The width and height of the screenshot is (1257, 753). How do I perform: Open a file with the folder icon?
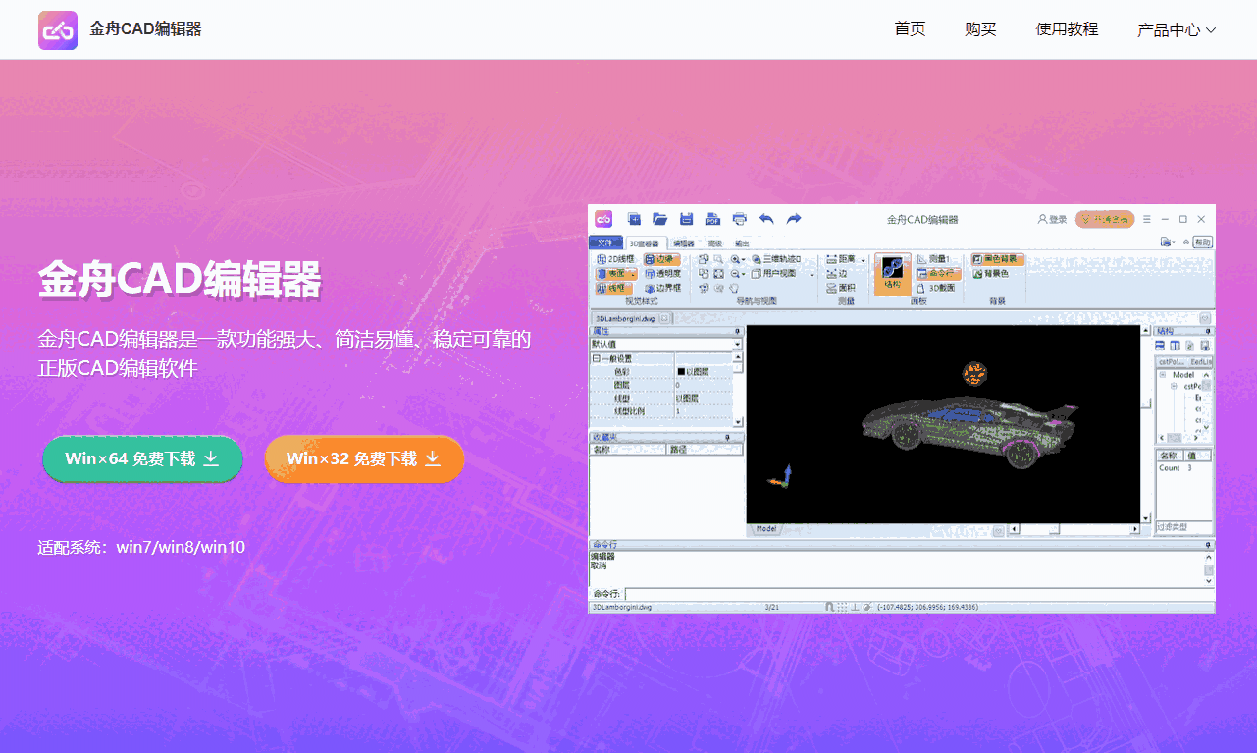659,220
